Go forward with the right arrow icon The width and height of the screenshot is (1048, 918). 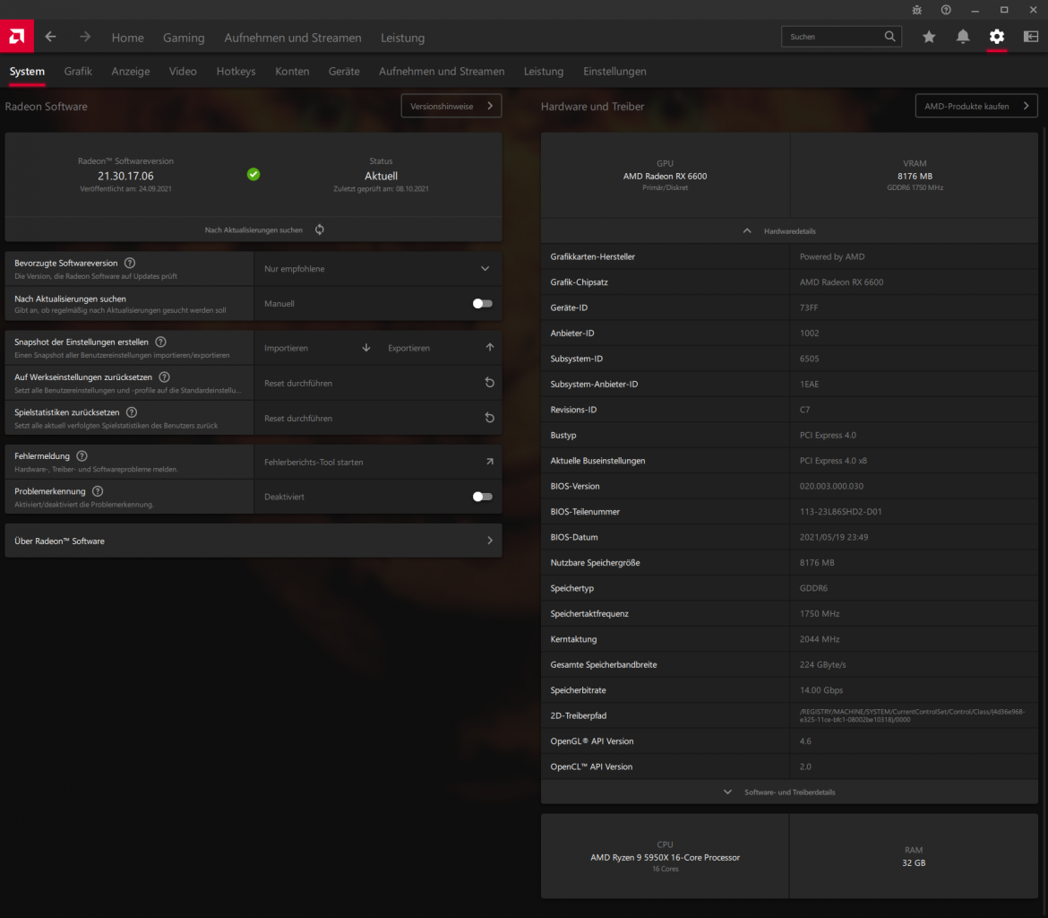coord(85,37)
